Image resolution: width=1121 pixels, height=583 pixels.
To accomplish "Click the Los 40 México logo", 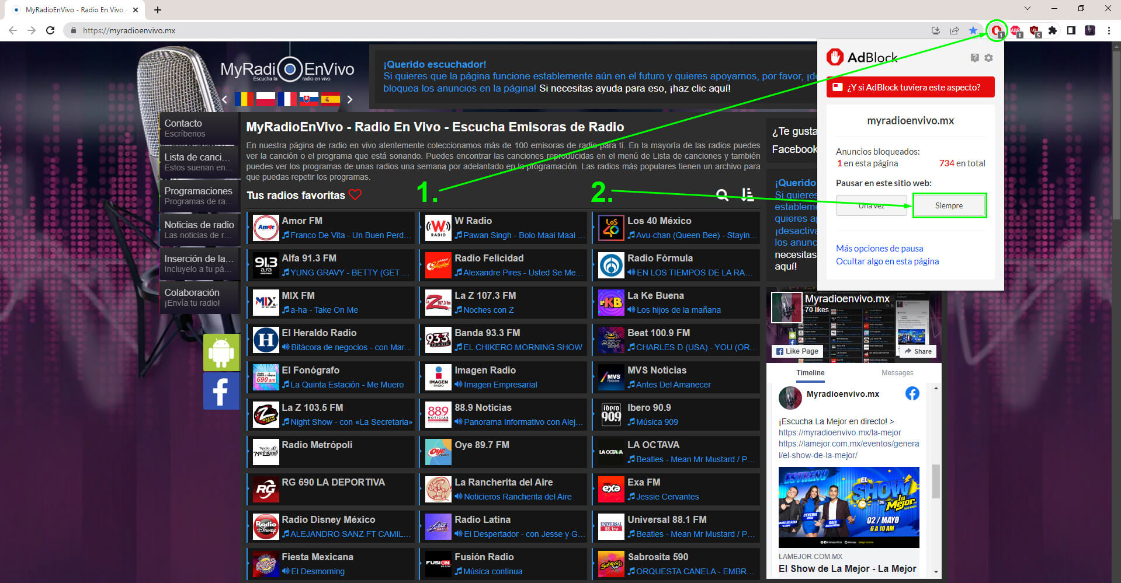I will 611,228.
